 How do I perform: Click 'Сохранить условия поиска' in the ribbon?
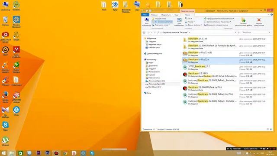point(216,25)
